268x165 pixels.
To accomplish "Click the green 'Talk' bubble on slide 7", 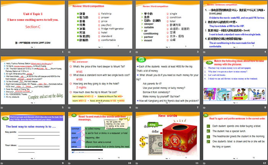I will 142,59.
